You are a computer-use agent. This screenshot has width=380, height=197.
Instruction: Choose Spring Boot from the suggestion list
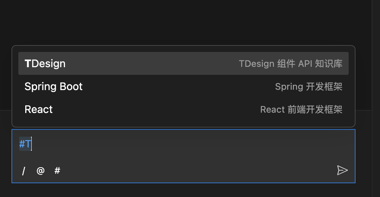184,87
